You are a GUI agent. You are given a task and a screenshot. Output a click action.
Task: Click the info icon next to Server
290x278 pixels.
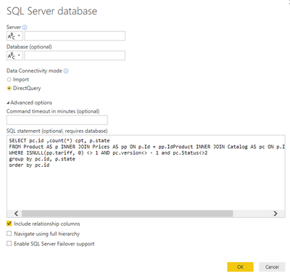[x=25, y=28]
